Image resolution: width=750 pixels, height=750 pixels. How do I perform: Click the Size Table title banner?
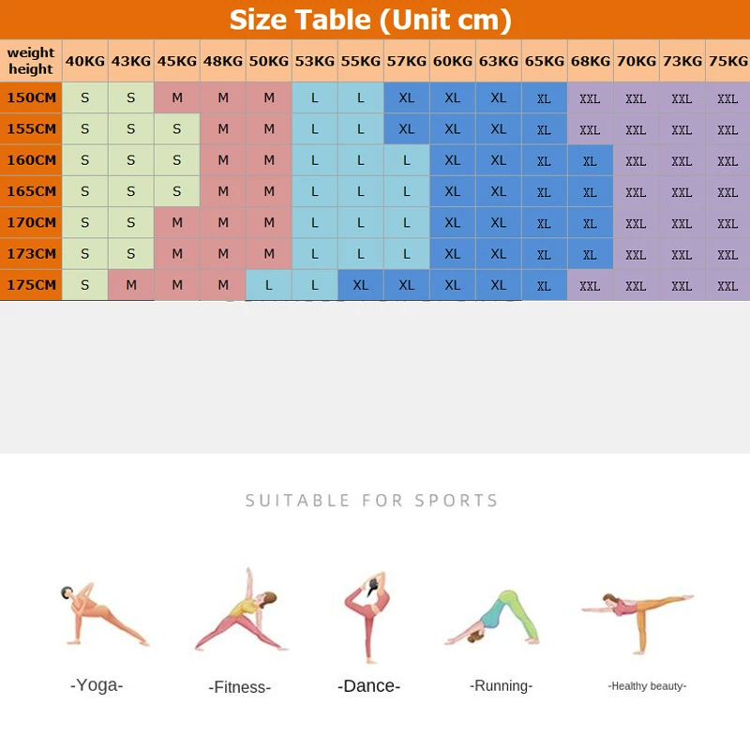375,20
